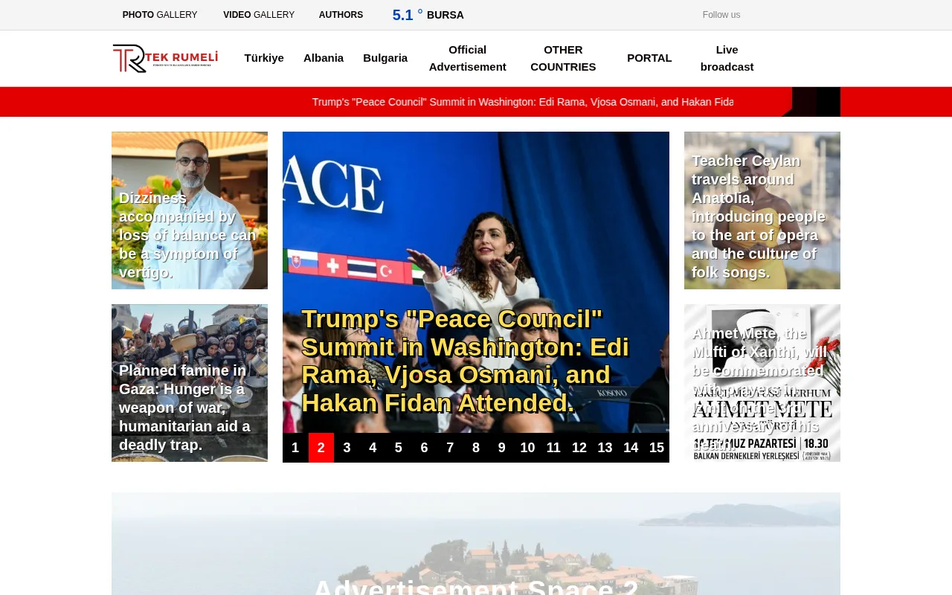The height and width of the screenshot is (595, 952).
Task: Click the scrolling Trump Peace Council ticker headline
Action: click(x=523, y=102)
